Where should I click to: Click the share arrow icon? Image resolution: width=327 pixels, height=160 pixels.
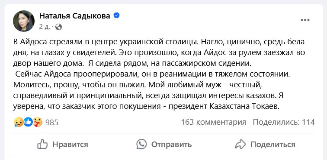click(x=240, y=145)
